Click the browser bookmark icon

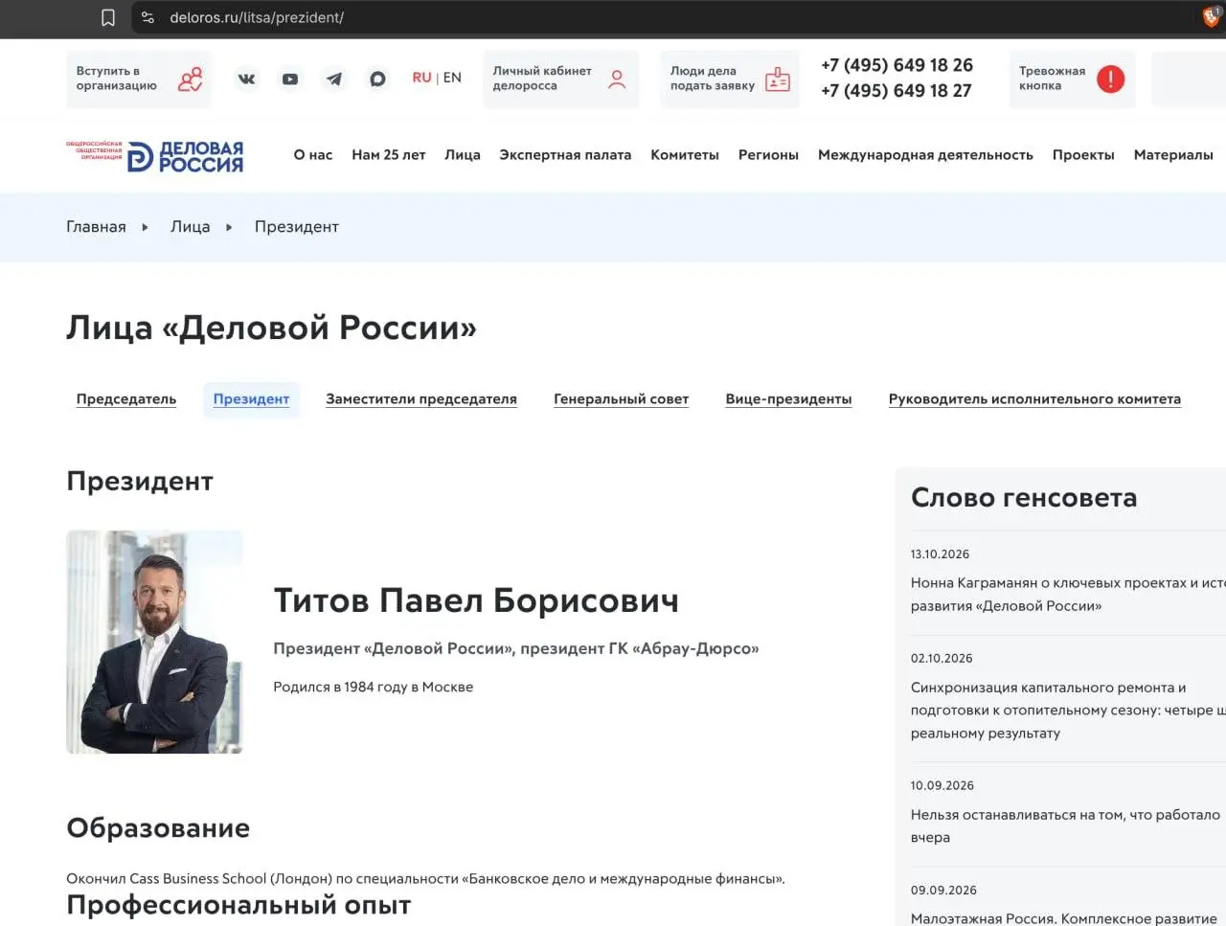108,17
